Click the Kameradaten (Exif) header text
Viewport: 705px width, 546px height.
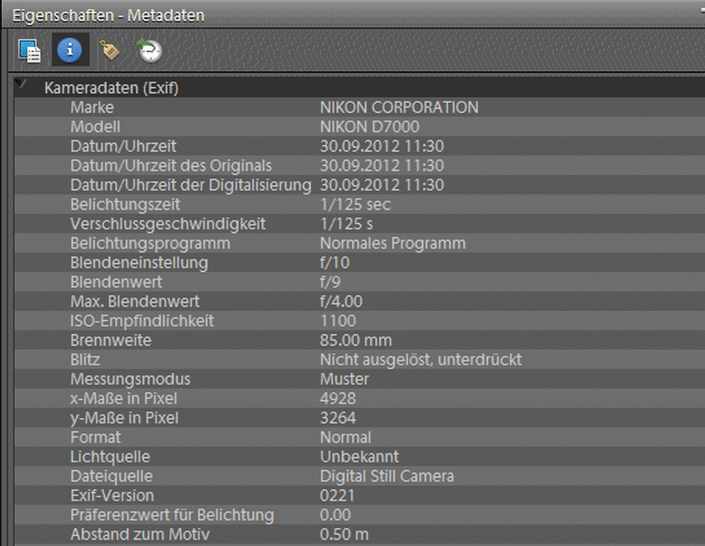pos(111,88)
